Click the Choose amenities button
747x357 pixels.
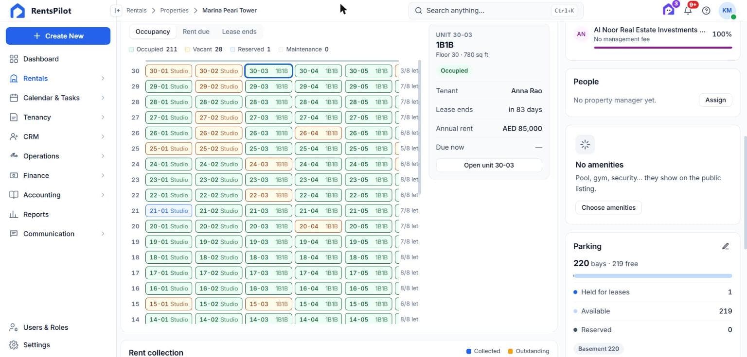pos(608,207)
